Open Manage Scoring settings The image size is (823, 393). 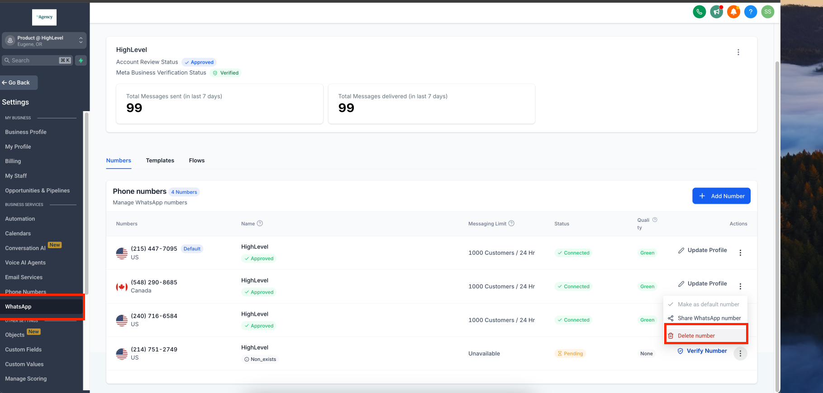pos(26,379)
